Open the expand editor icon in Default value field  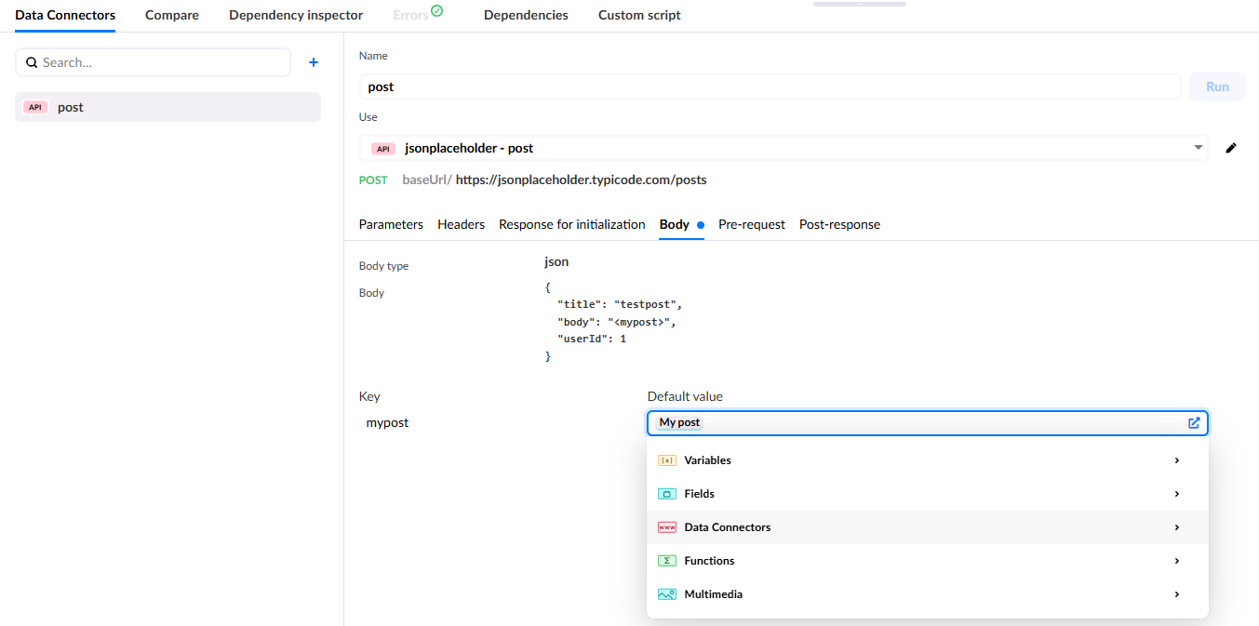tap(1194, 422)
